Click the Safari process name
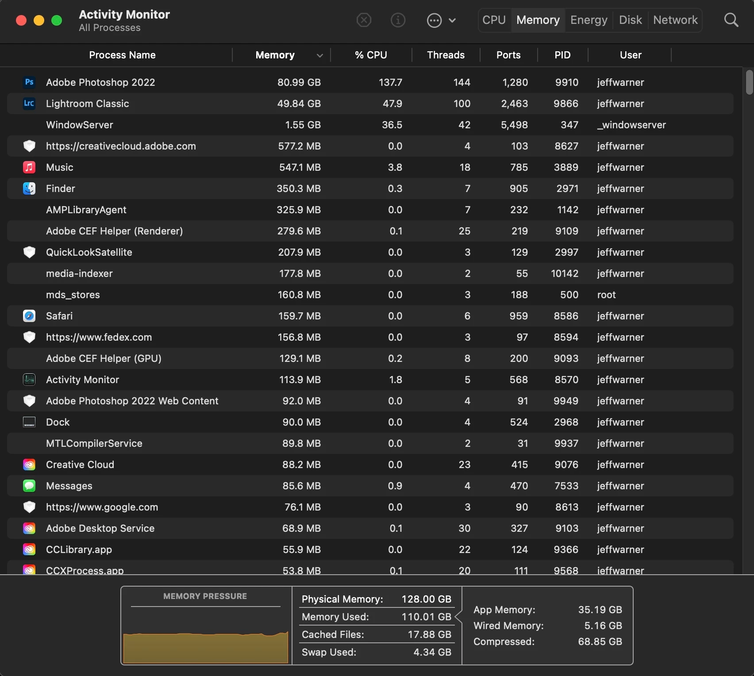Viewport: 754px width, 676px height. point(59,316)
